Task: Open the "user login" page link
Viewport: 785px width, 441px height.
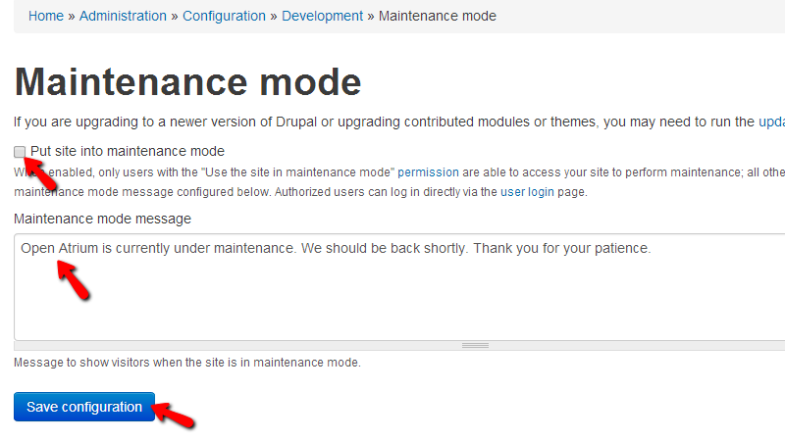Action: pos(527,192)
